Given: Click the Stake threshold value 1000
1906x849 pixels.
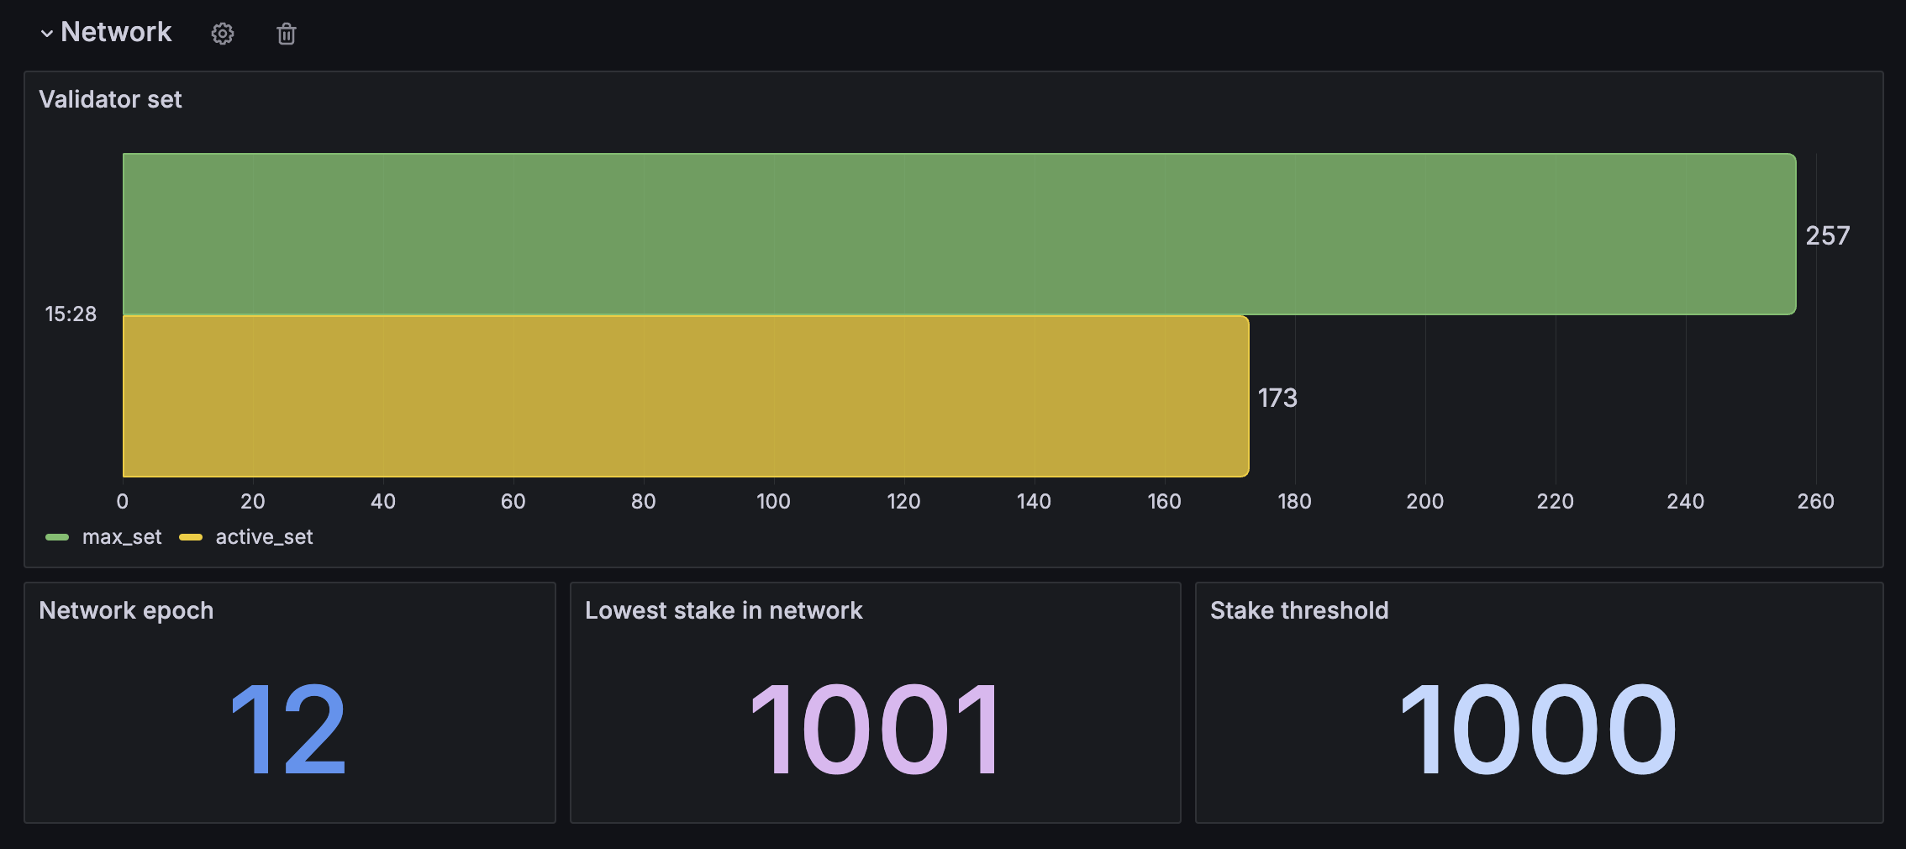Looking at the screenshot, I should [1538, 729].
